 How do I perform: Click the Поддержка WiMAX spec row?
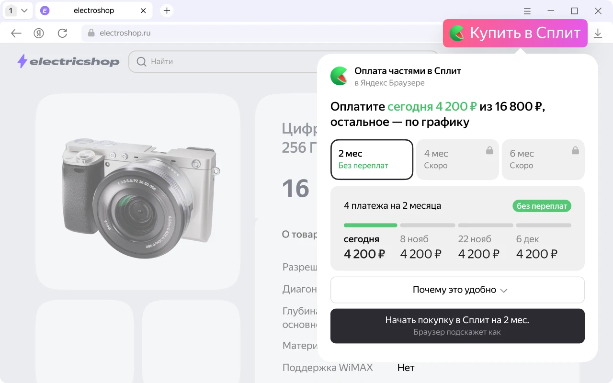[348, 368]
